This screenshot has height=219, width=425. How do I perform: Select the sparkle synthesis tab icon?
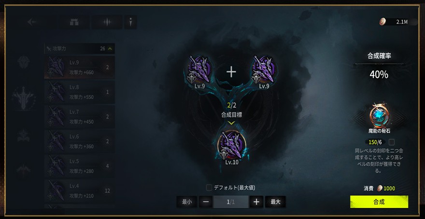107,22
